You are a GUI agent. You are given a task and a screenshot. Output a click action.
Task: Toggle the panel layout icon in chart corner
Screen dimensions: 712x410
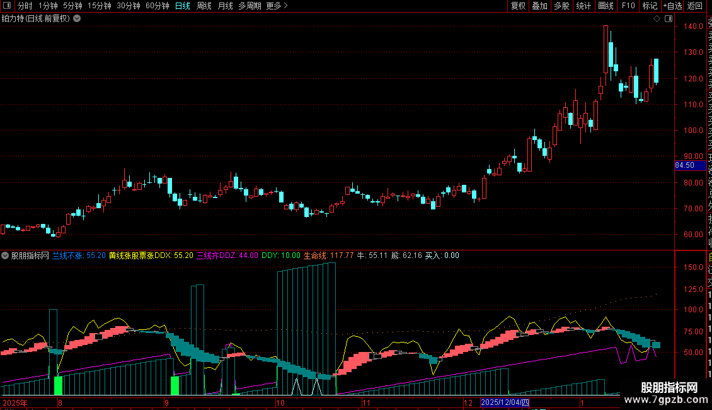[669, 19]
